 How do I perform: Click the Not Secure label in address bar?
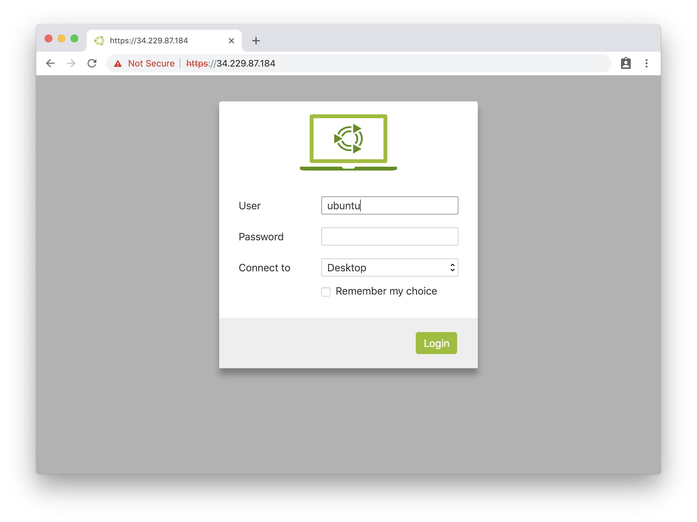(x=151, y=63)
